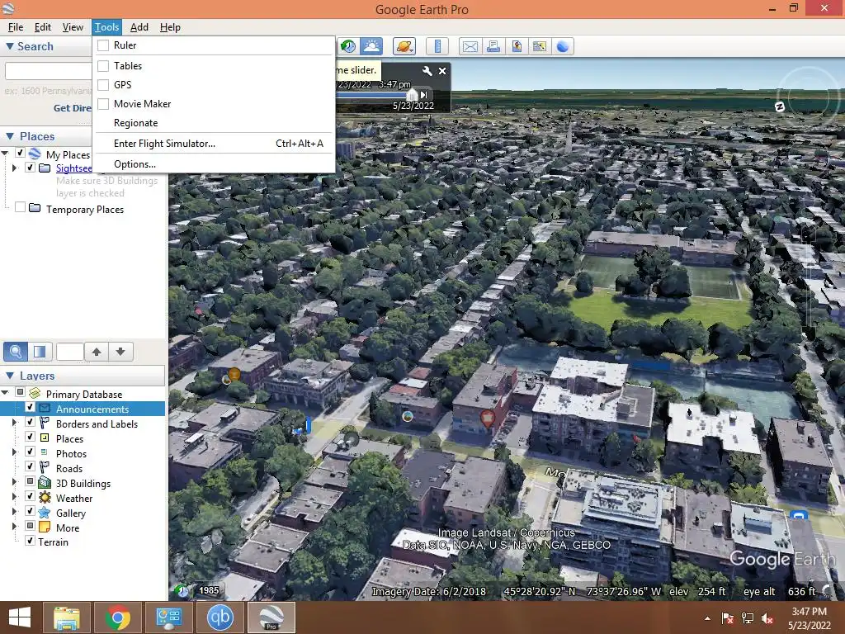Expand the Gallery layer node
This screenshot has width=845, height=634.
(x=15, y=512)
